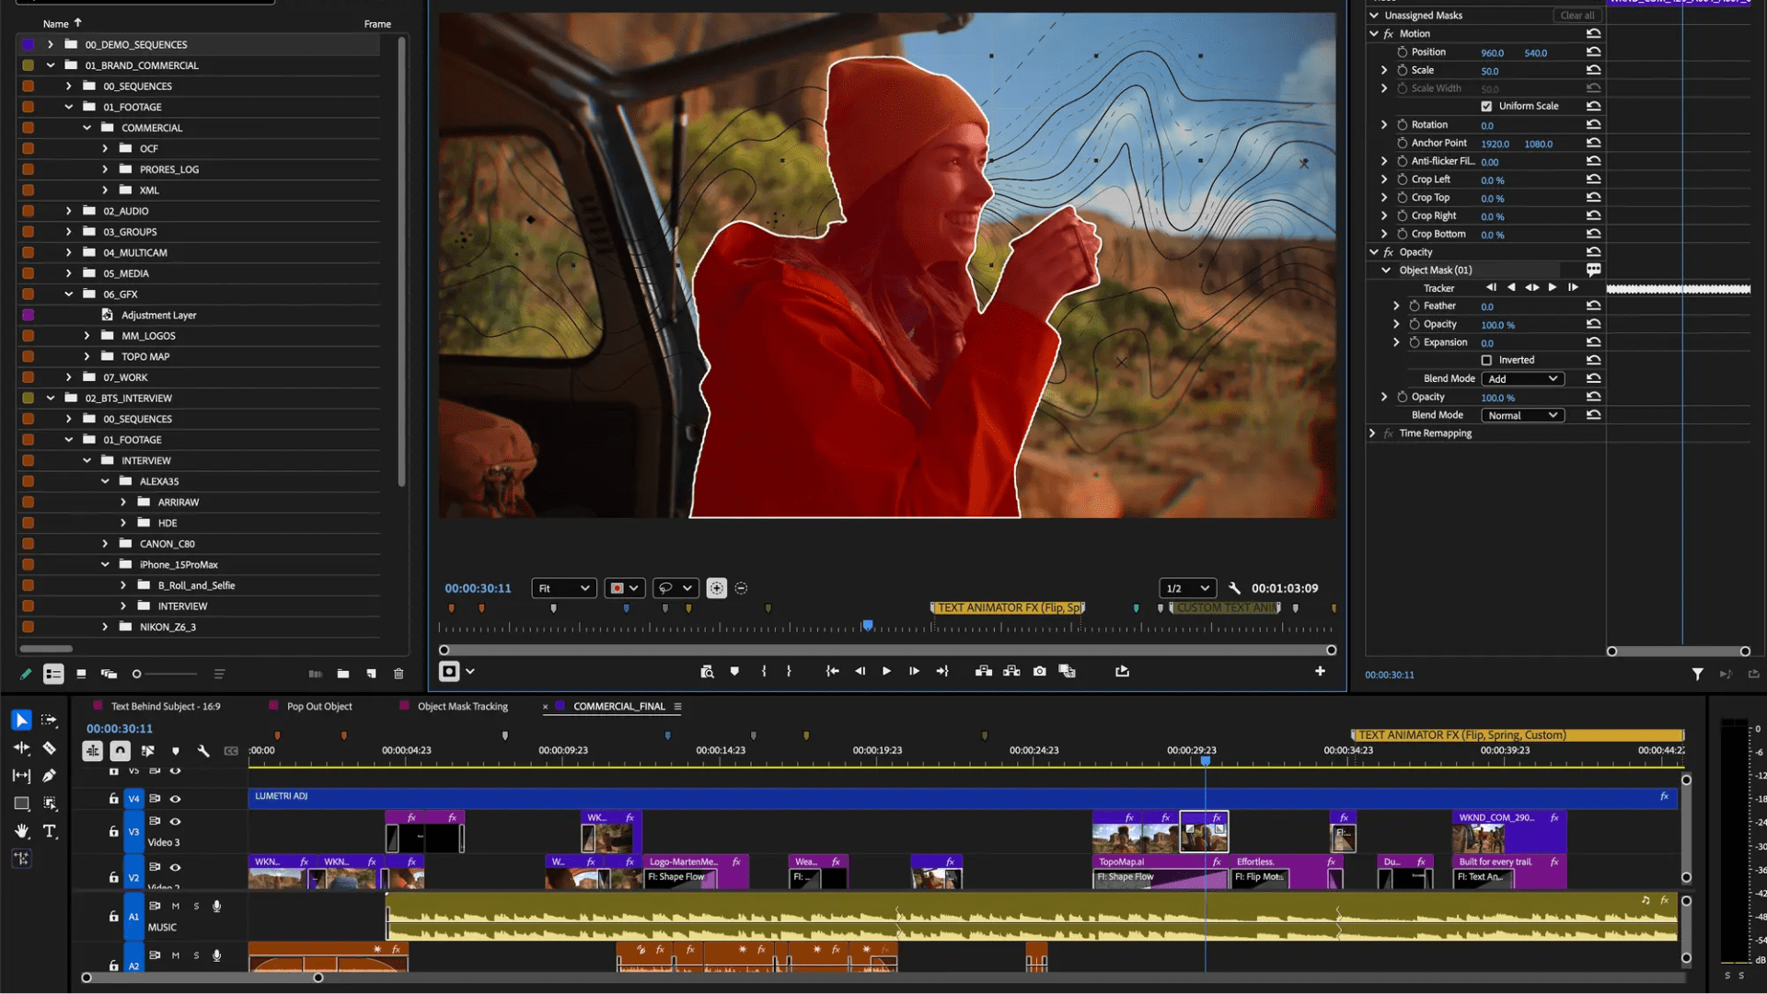Open the Fit zoom level dropdown
1767x994 pixels.
click(563, 588)
